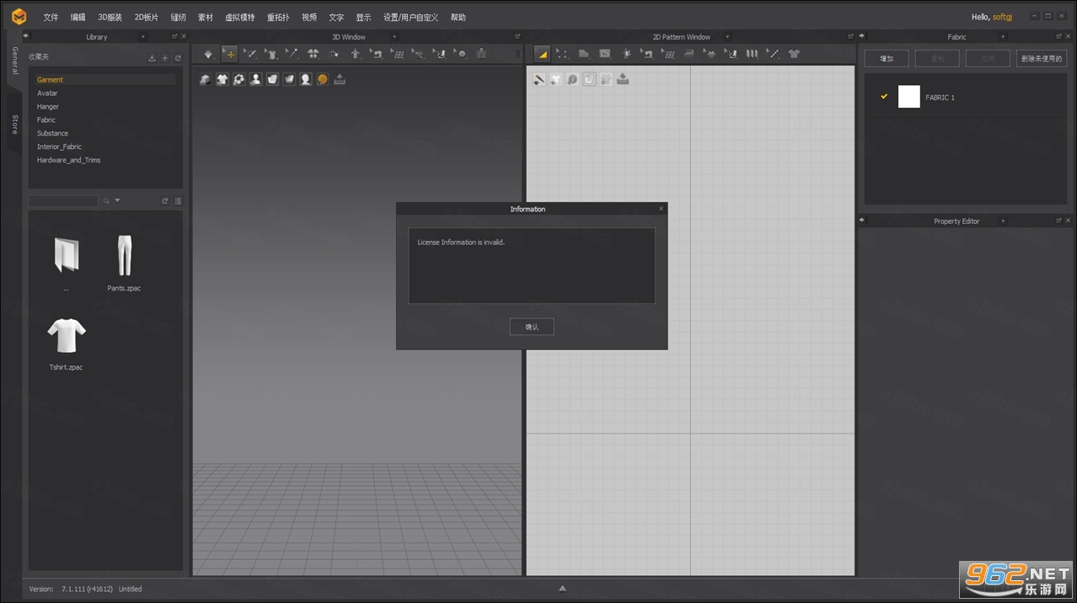Viewport: 1077px width, 603px height.
Task: Click the 增加 button in Fabric panel
Action: [887, 58]
